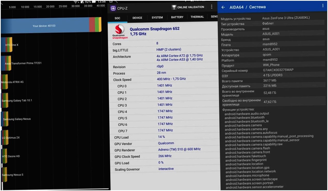The height and width of the screenshot is (191, 328).
Task: Switch to the DEVICE tab
Action: coord(137,18)
